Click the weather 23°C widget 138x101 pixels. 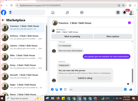coord(105,99)
